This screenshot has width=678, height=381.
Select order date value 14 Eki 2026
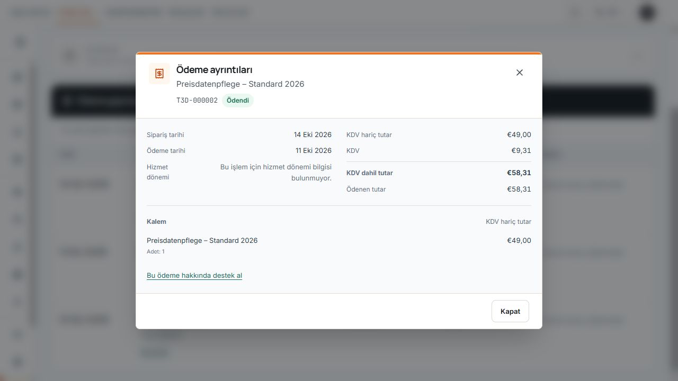point(313,135)
